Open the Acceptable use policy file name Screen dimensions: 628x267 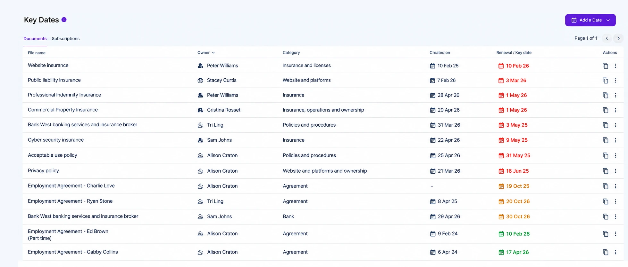(53, 155)
